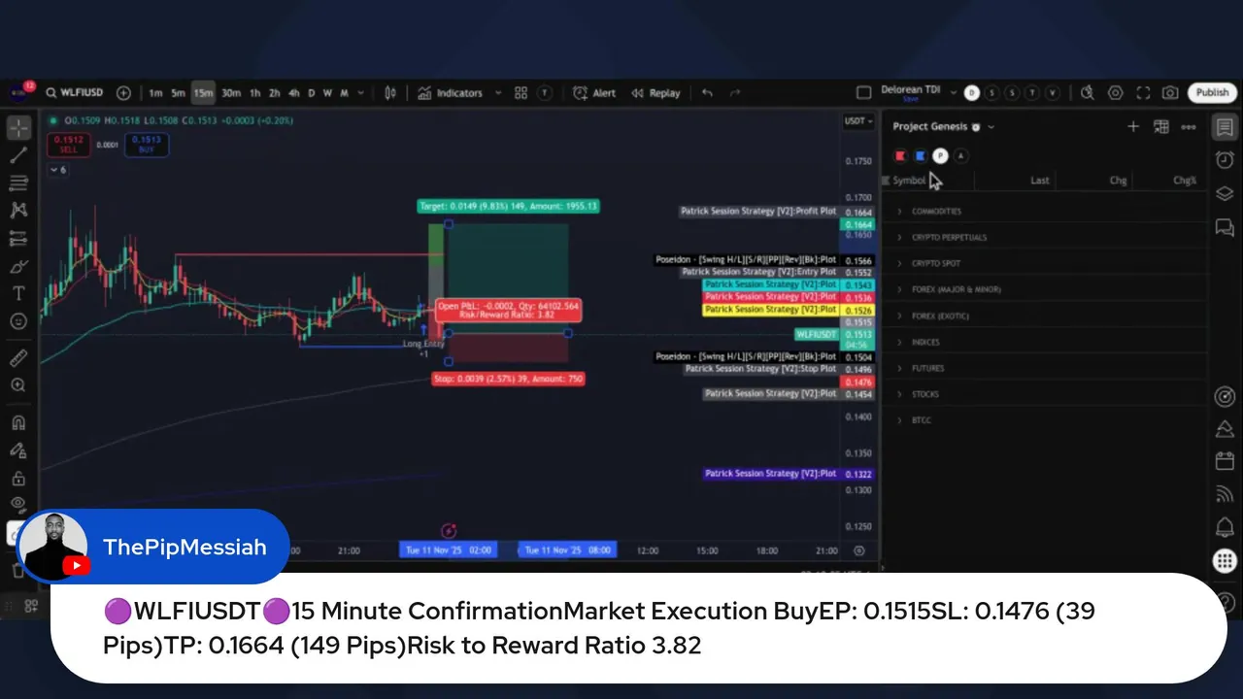Select the blue flag watchlist filter
The width and height of the screenshot is (1243, 699).
(x=921, y=156)
